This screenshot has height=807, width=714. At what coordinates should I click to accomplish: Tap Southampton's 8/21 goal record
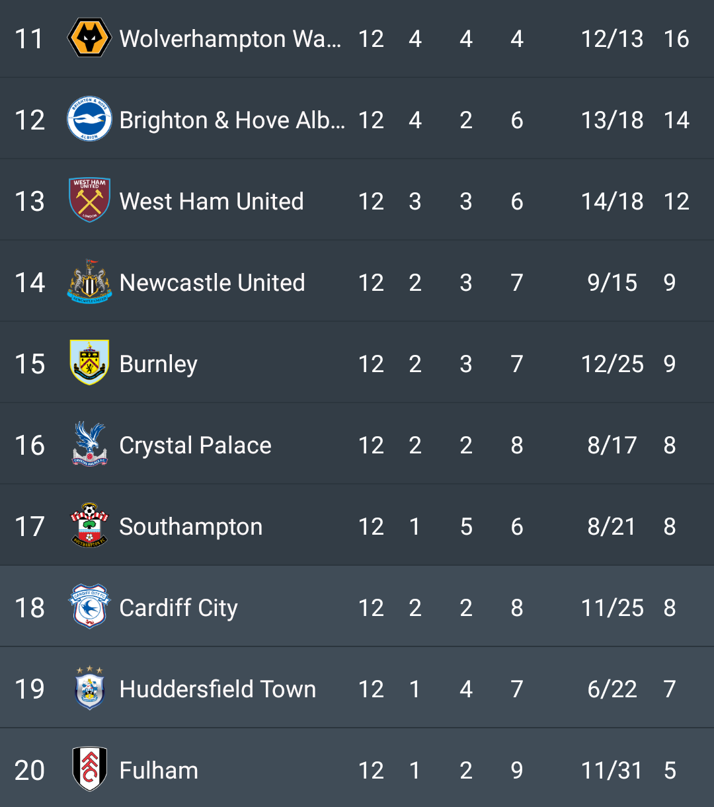pyautogui.click(x=612, y=527)
